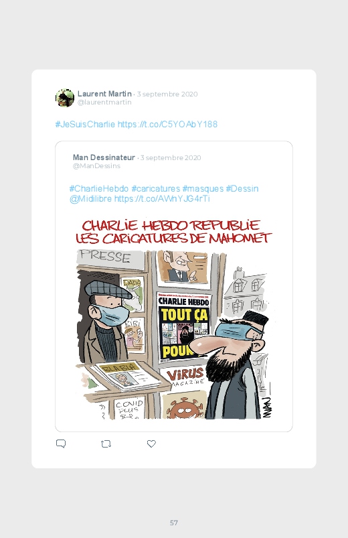The height and width of the screenshot is (538, 348).
Task: Open the #caricatures hashtag
Action: (x=156, y=189)
